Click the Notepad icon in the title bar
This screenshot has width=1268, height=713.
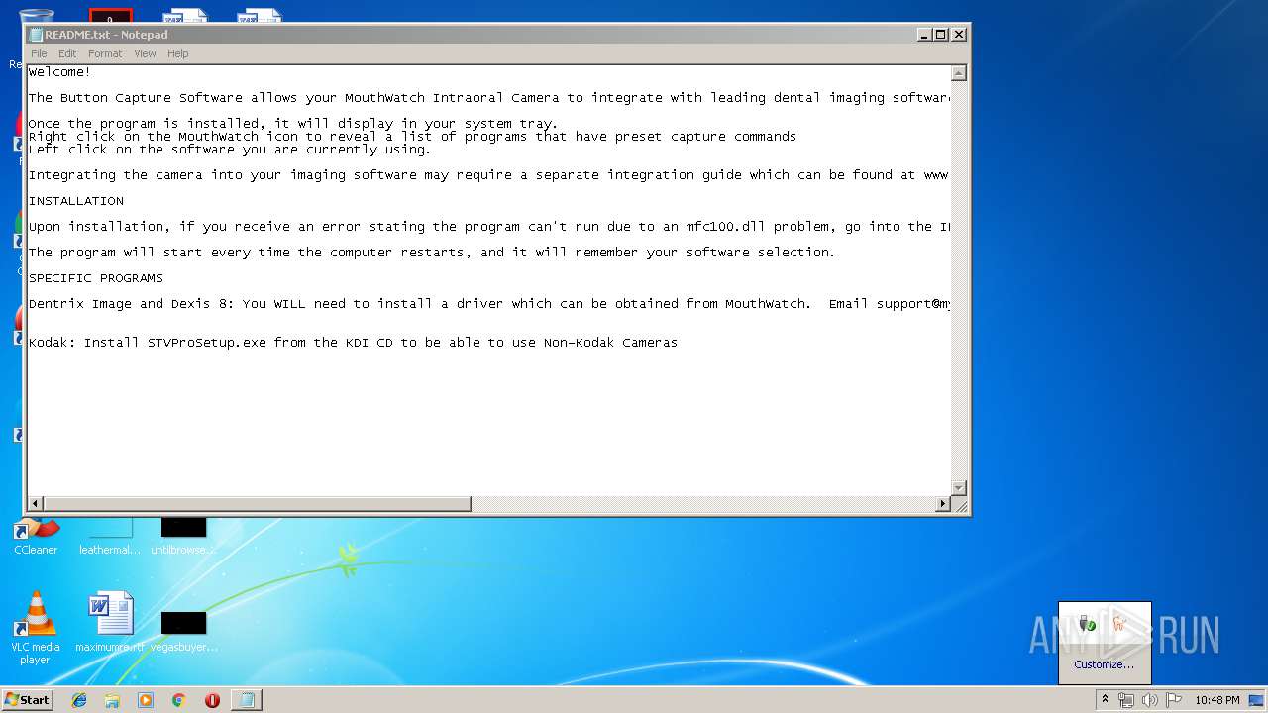pyautogui.click(x=36, y=35)
